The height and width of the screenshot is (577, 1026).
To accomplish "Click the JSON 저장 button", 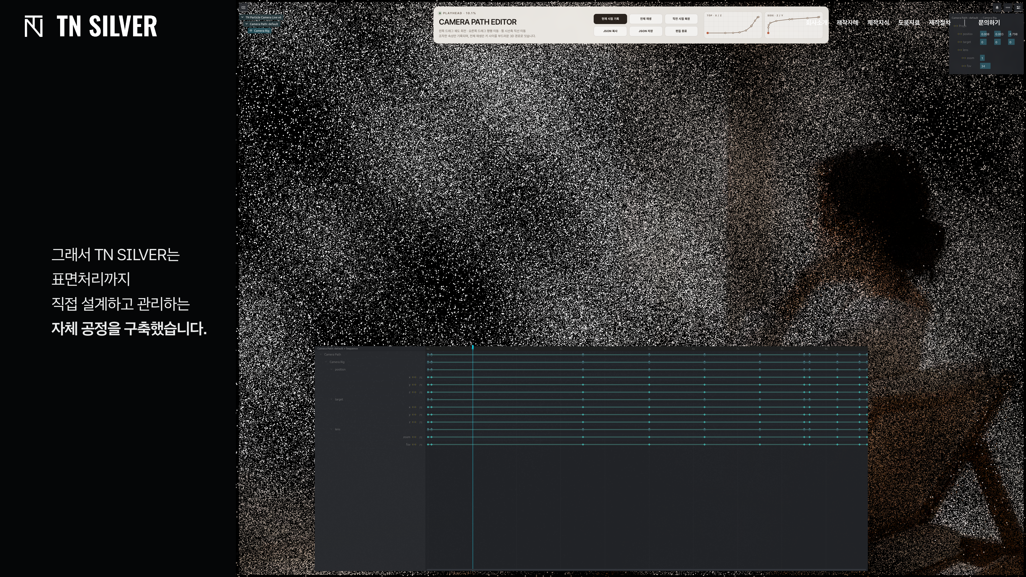I will pyautogui.click(x=645, y=31).
